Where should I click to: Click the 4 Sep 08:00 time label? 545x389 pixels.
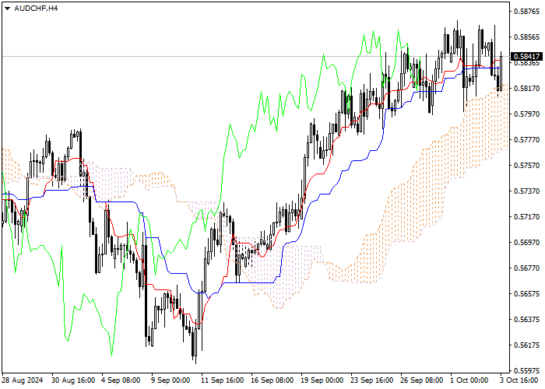(121, 380)
